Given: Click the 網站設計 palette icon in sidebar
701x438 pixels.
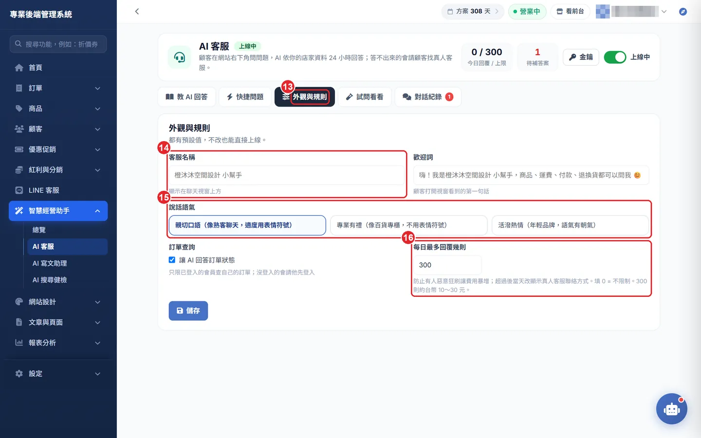Looking at the screenshot, I should tap(19, 302).
